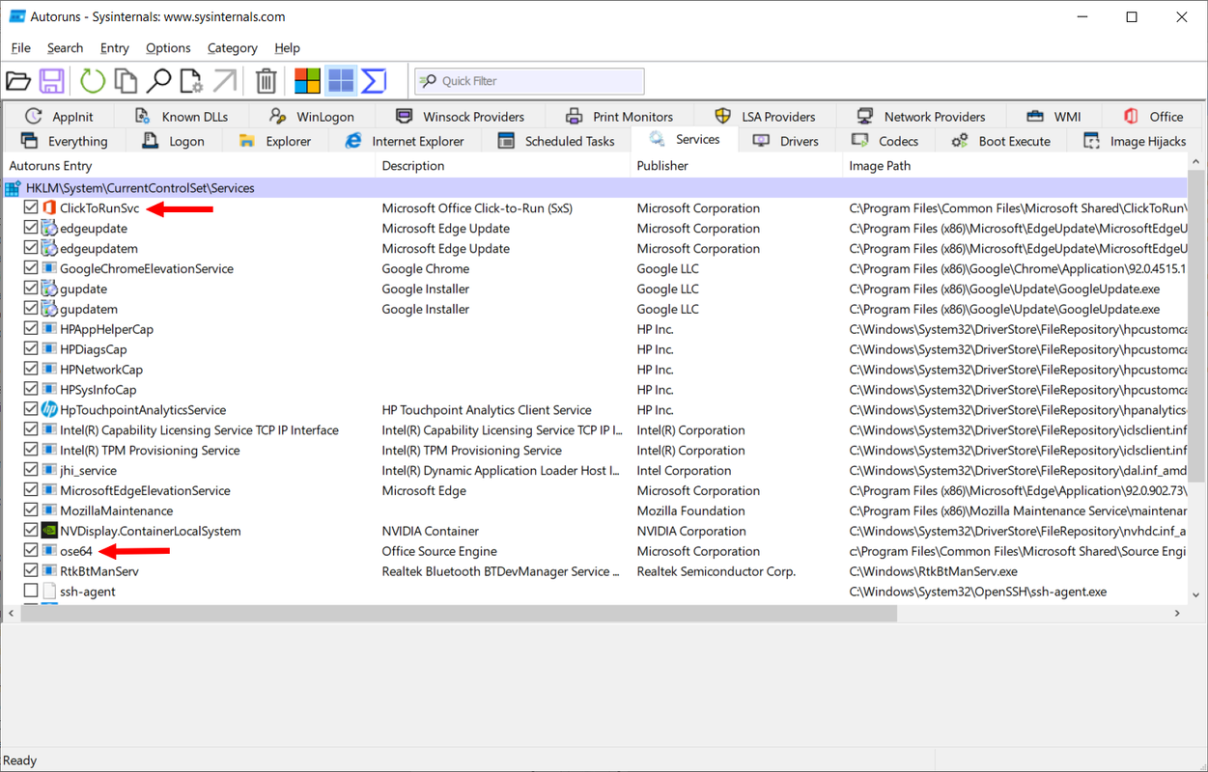Click the ClickToRunSvc Office icon
This screenshot has width=1208, height=772.
point(49,208)
